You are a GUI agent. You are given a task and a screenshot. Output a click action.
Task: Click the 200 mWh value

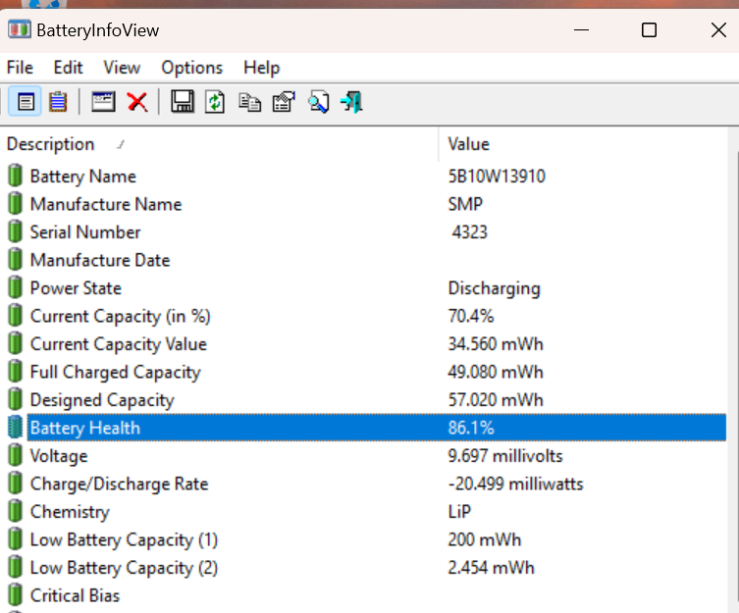[485, 539]
